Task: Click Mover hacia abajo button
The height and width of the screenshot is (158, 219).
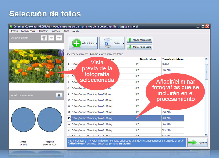Action: (139, 47)
